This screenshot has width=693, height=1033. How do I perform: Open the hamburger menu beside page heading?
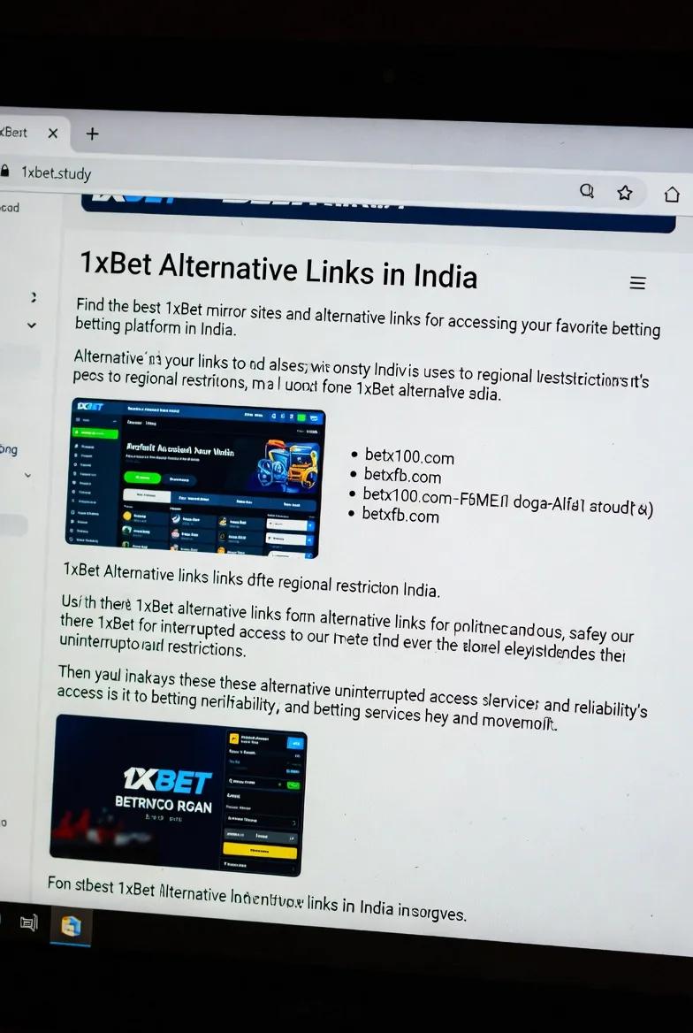pyautogui.click(x=636, y=283)
